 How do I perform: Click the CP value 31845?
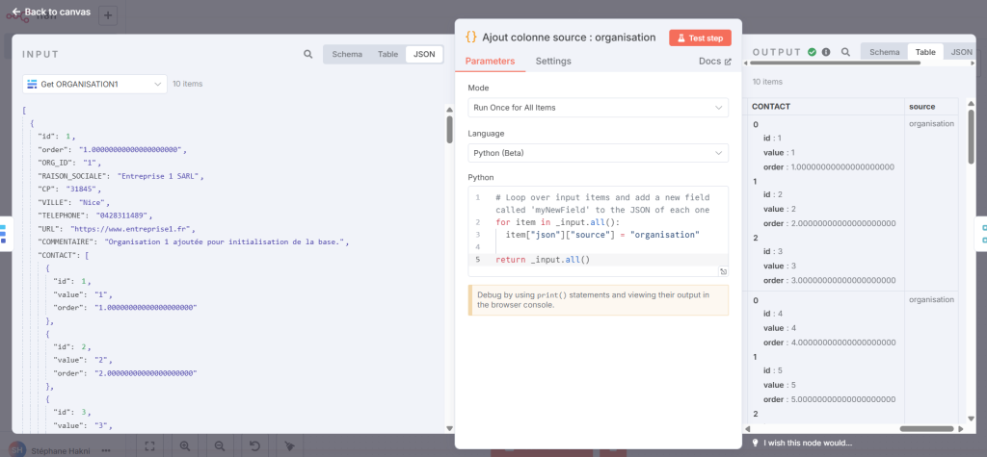(83, 190)
